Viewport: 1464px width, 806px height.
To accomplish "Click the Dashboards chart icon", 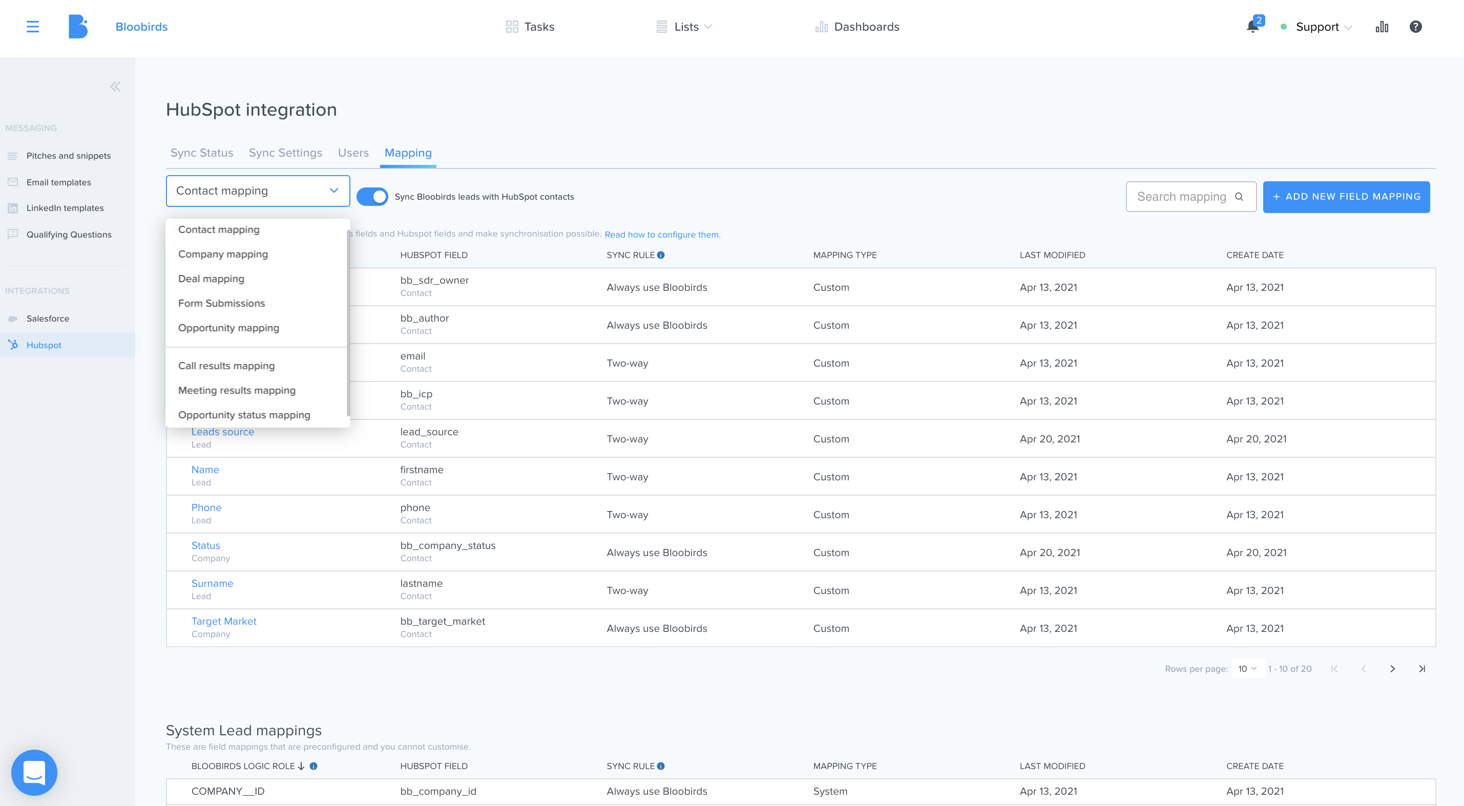I will tap(821, 27).
